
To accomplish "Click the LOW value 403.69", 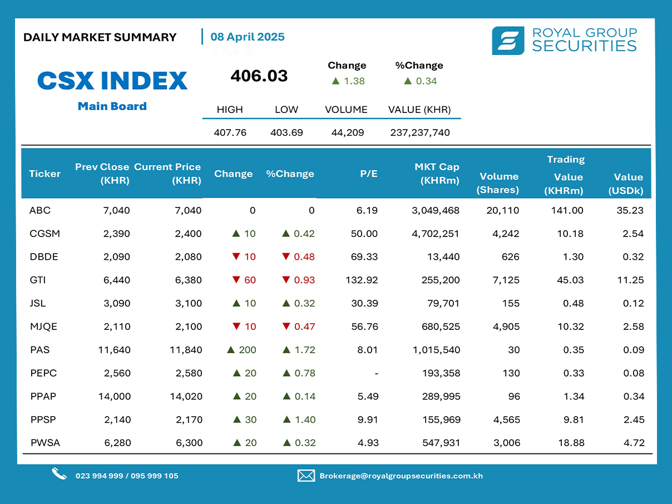I will (x=286, y=133).
